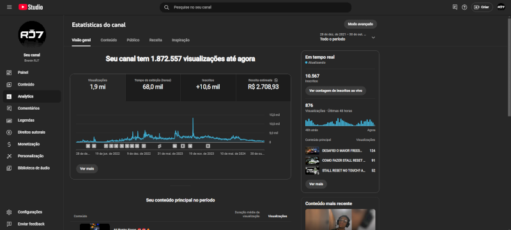Open the COMO FAZER STALL RESET video row
This screenshot has height=230, width=511.
340,161
